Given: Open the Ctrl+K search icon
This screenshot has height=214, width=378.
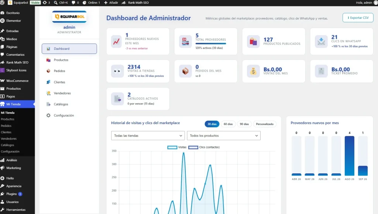Looking at the screenshot, I should [56, 3].
